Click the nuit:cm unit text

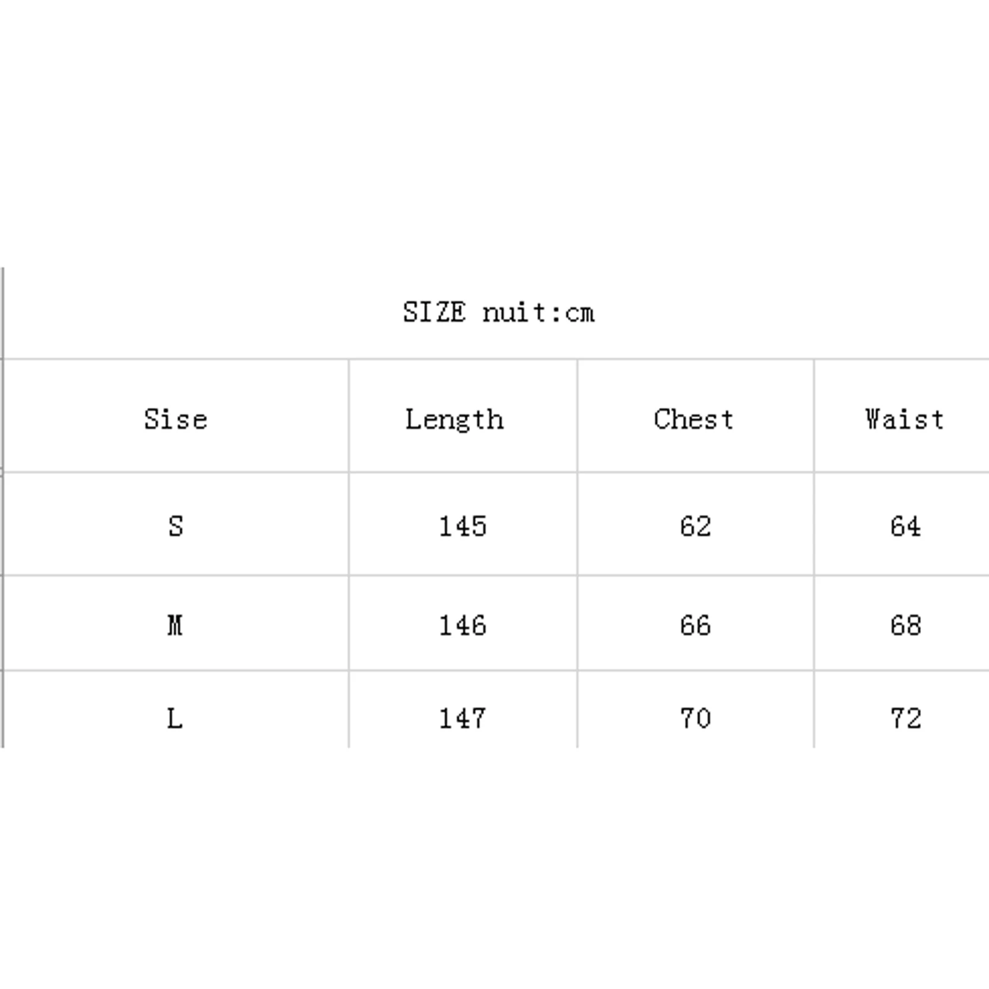(x=538, y=312)
